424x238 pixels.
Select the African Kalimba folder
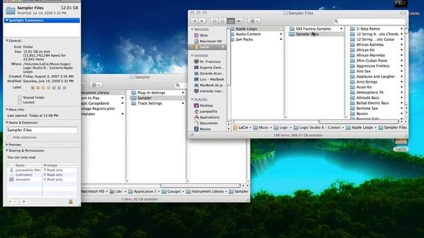(x=376, y=44)
